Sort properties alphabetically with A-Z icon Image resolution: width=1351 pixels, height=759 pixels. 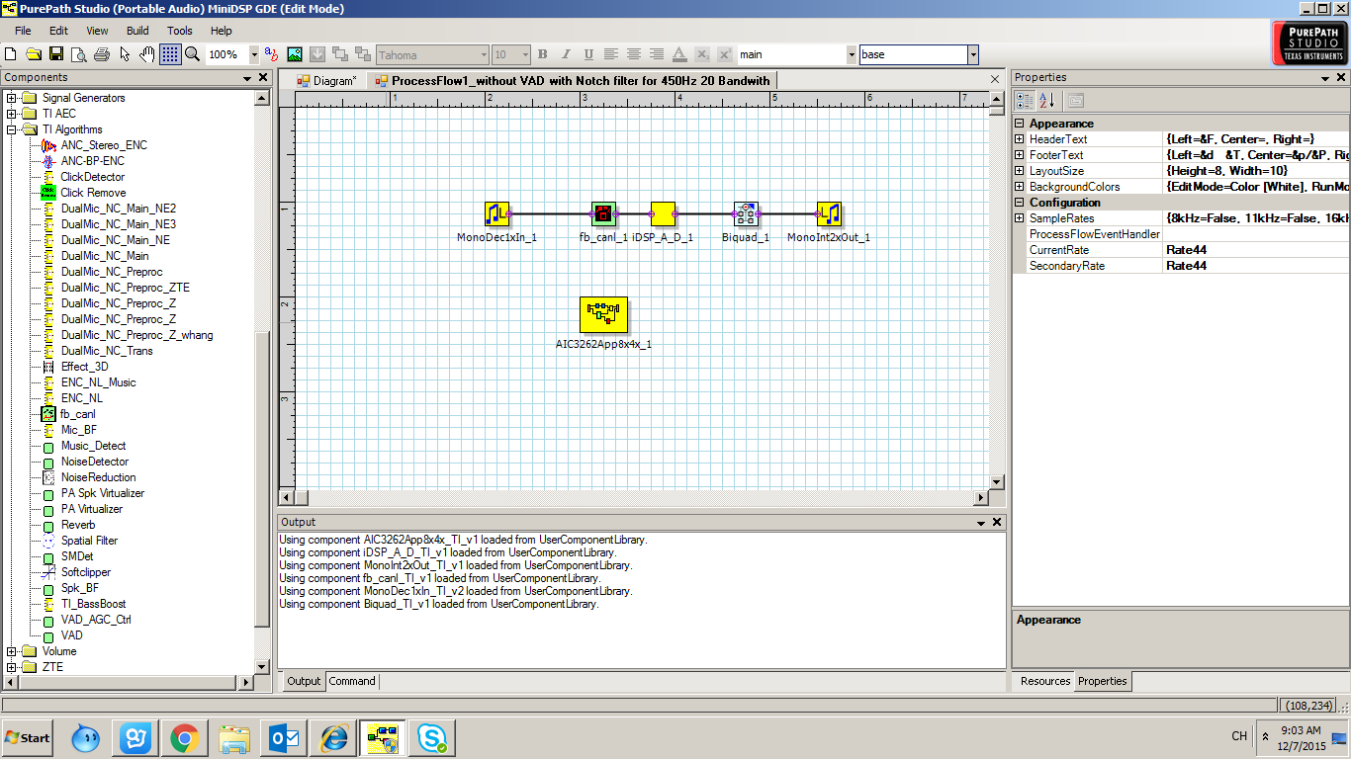pos(1048,100)
